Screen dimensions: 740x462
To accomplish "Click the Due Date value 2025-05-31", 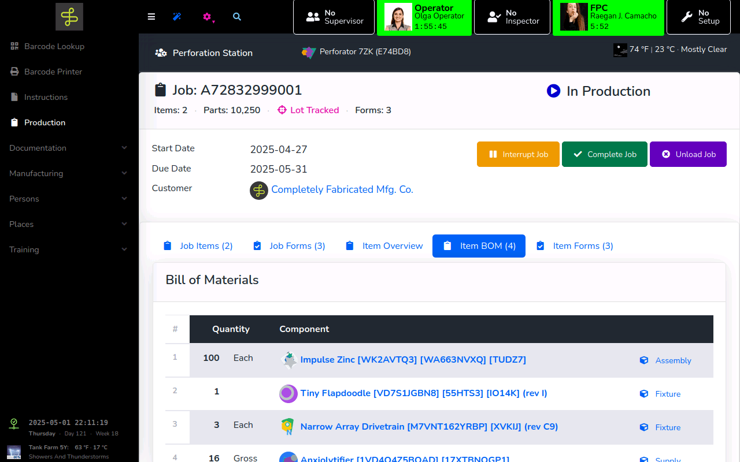I will click(279, 169).
